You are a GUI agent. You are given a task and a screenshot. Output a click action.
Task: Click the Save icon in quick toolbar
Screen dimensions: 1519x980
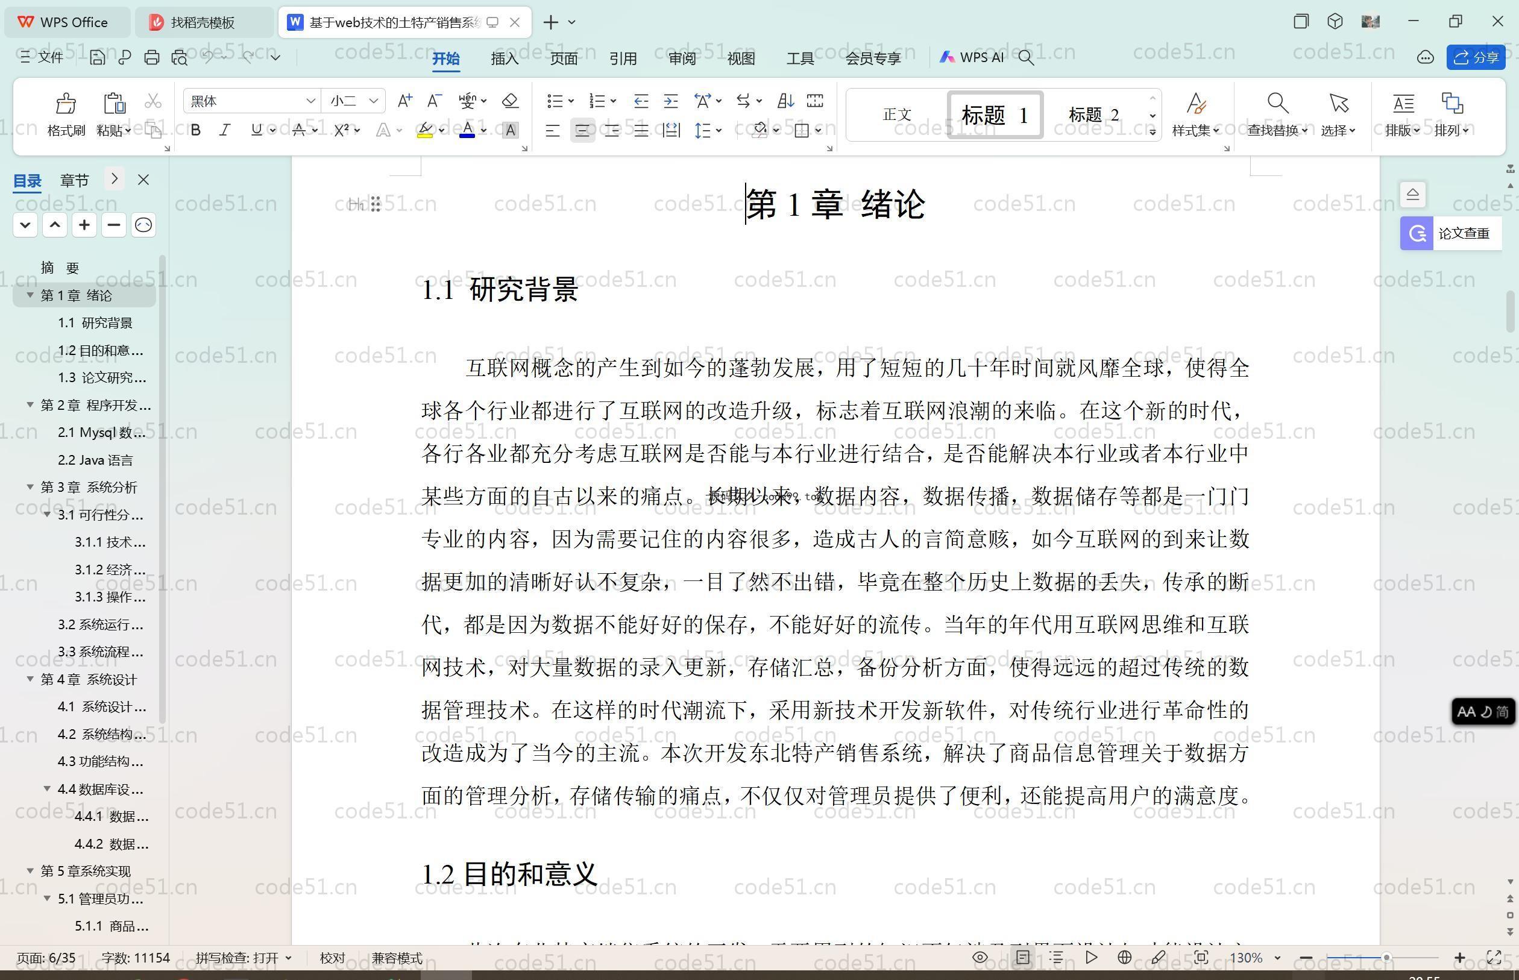96,57
